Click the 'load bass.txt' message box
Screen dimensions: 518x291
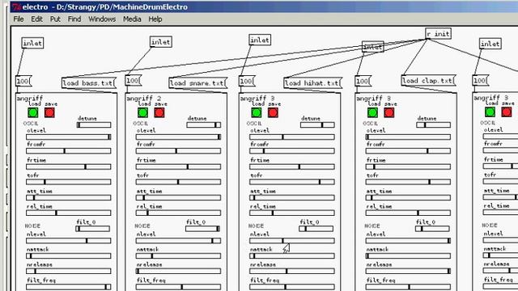point(89,83)
